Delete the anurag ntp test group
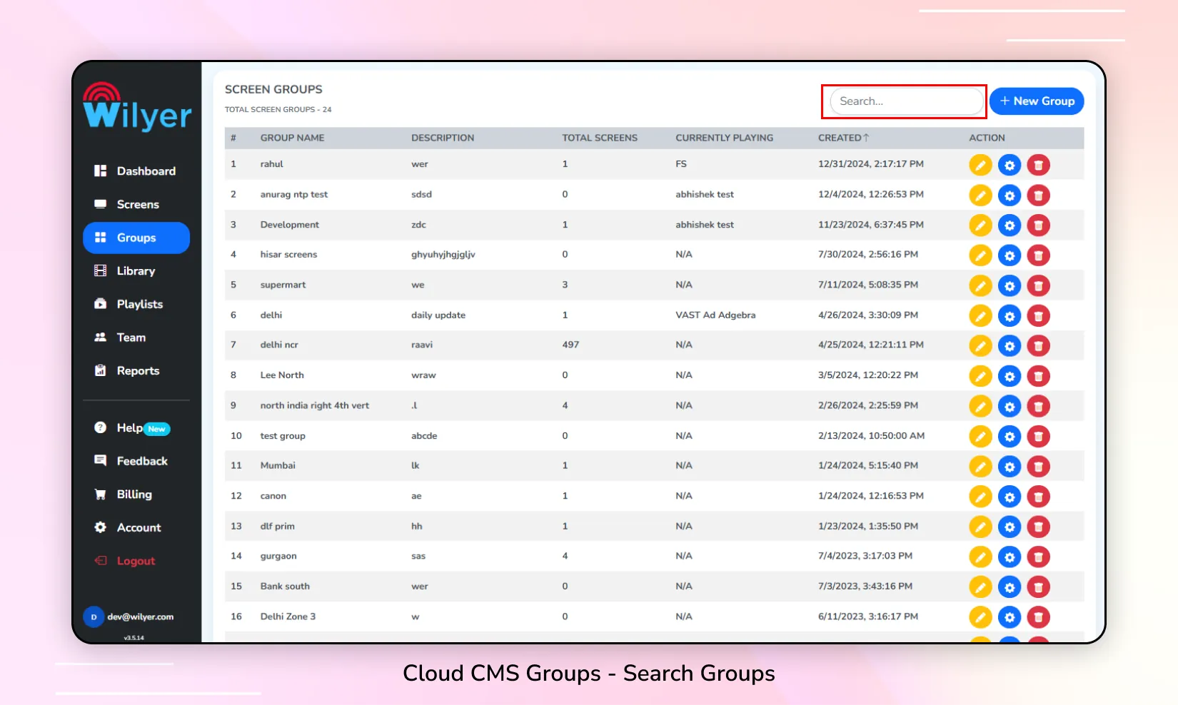The image size is (1178, 705). click(x=1039, y=196)
